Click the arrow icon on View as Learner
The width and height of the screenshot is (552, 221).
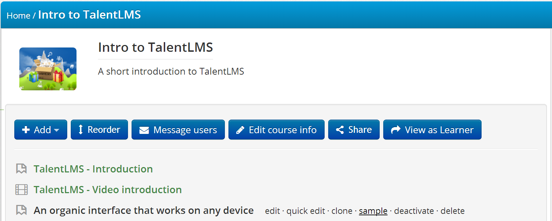click(x=395, y=130)
